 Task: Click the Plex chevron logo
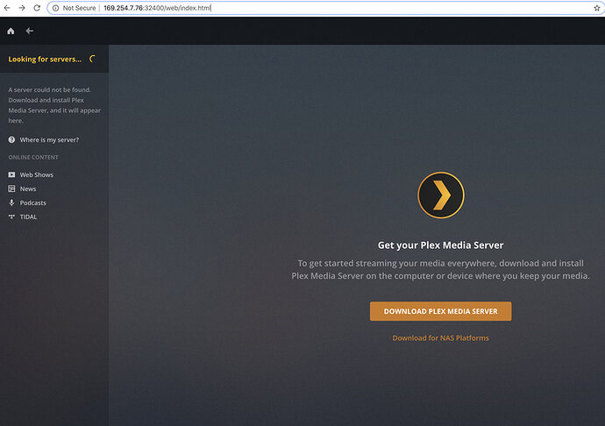tap(441, 195)
